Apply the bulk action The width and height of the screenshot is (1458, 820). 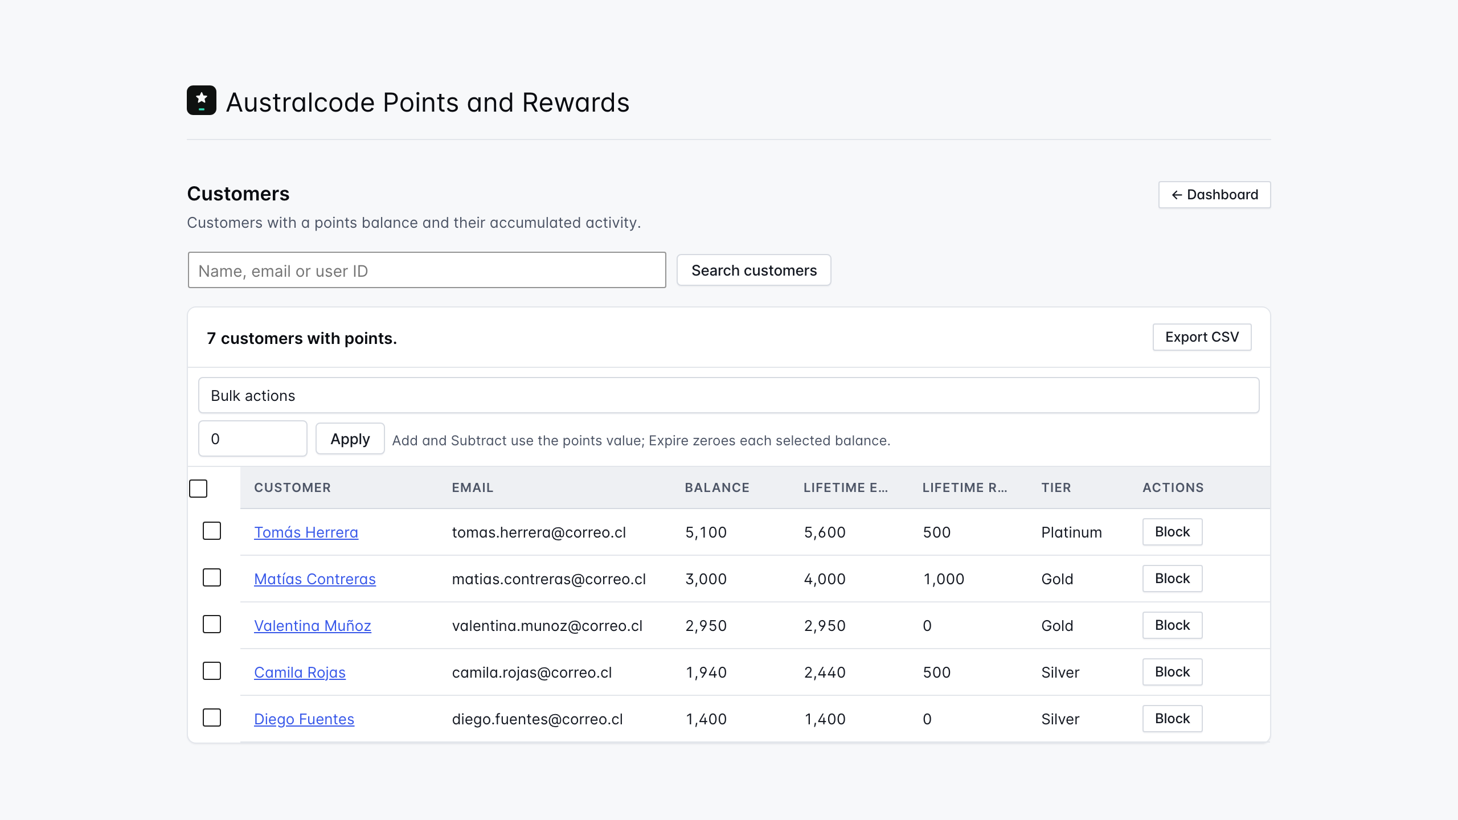click(x=350, y=438)
